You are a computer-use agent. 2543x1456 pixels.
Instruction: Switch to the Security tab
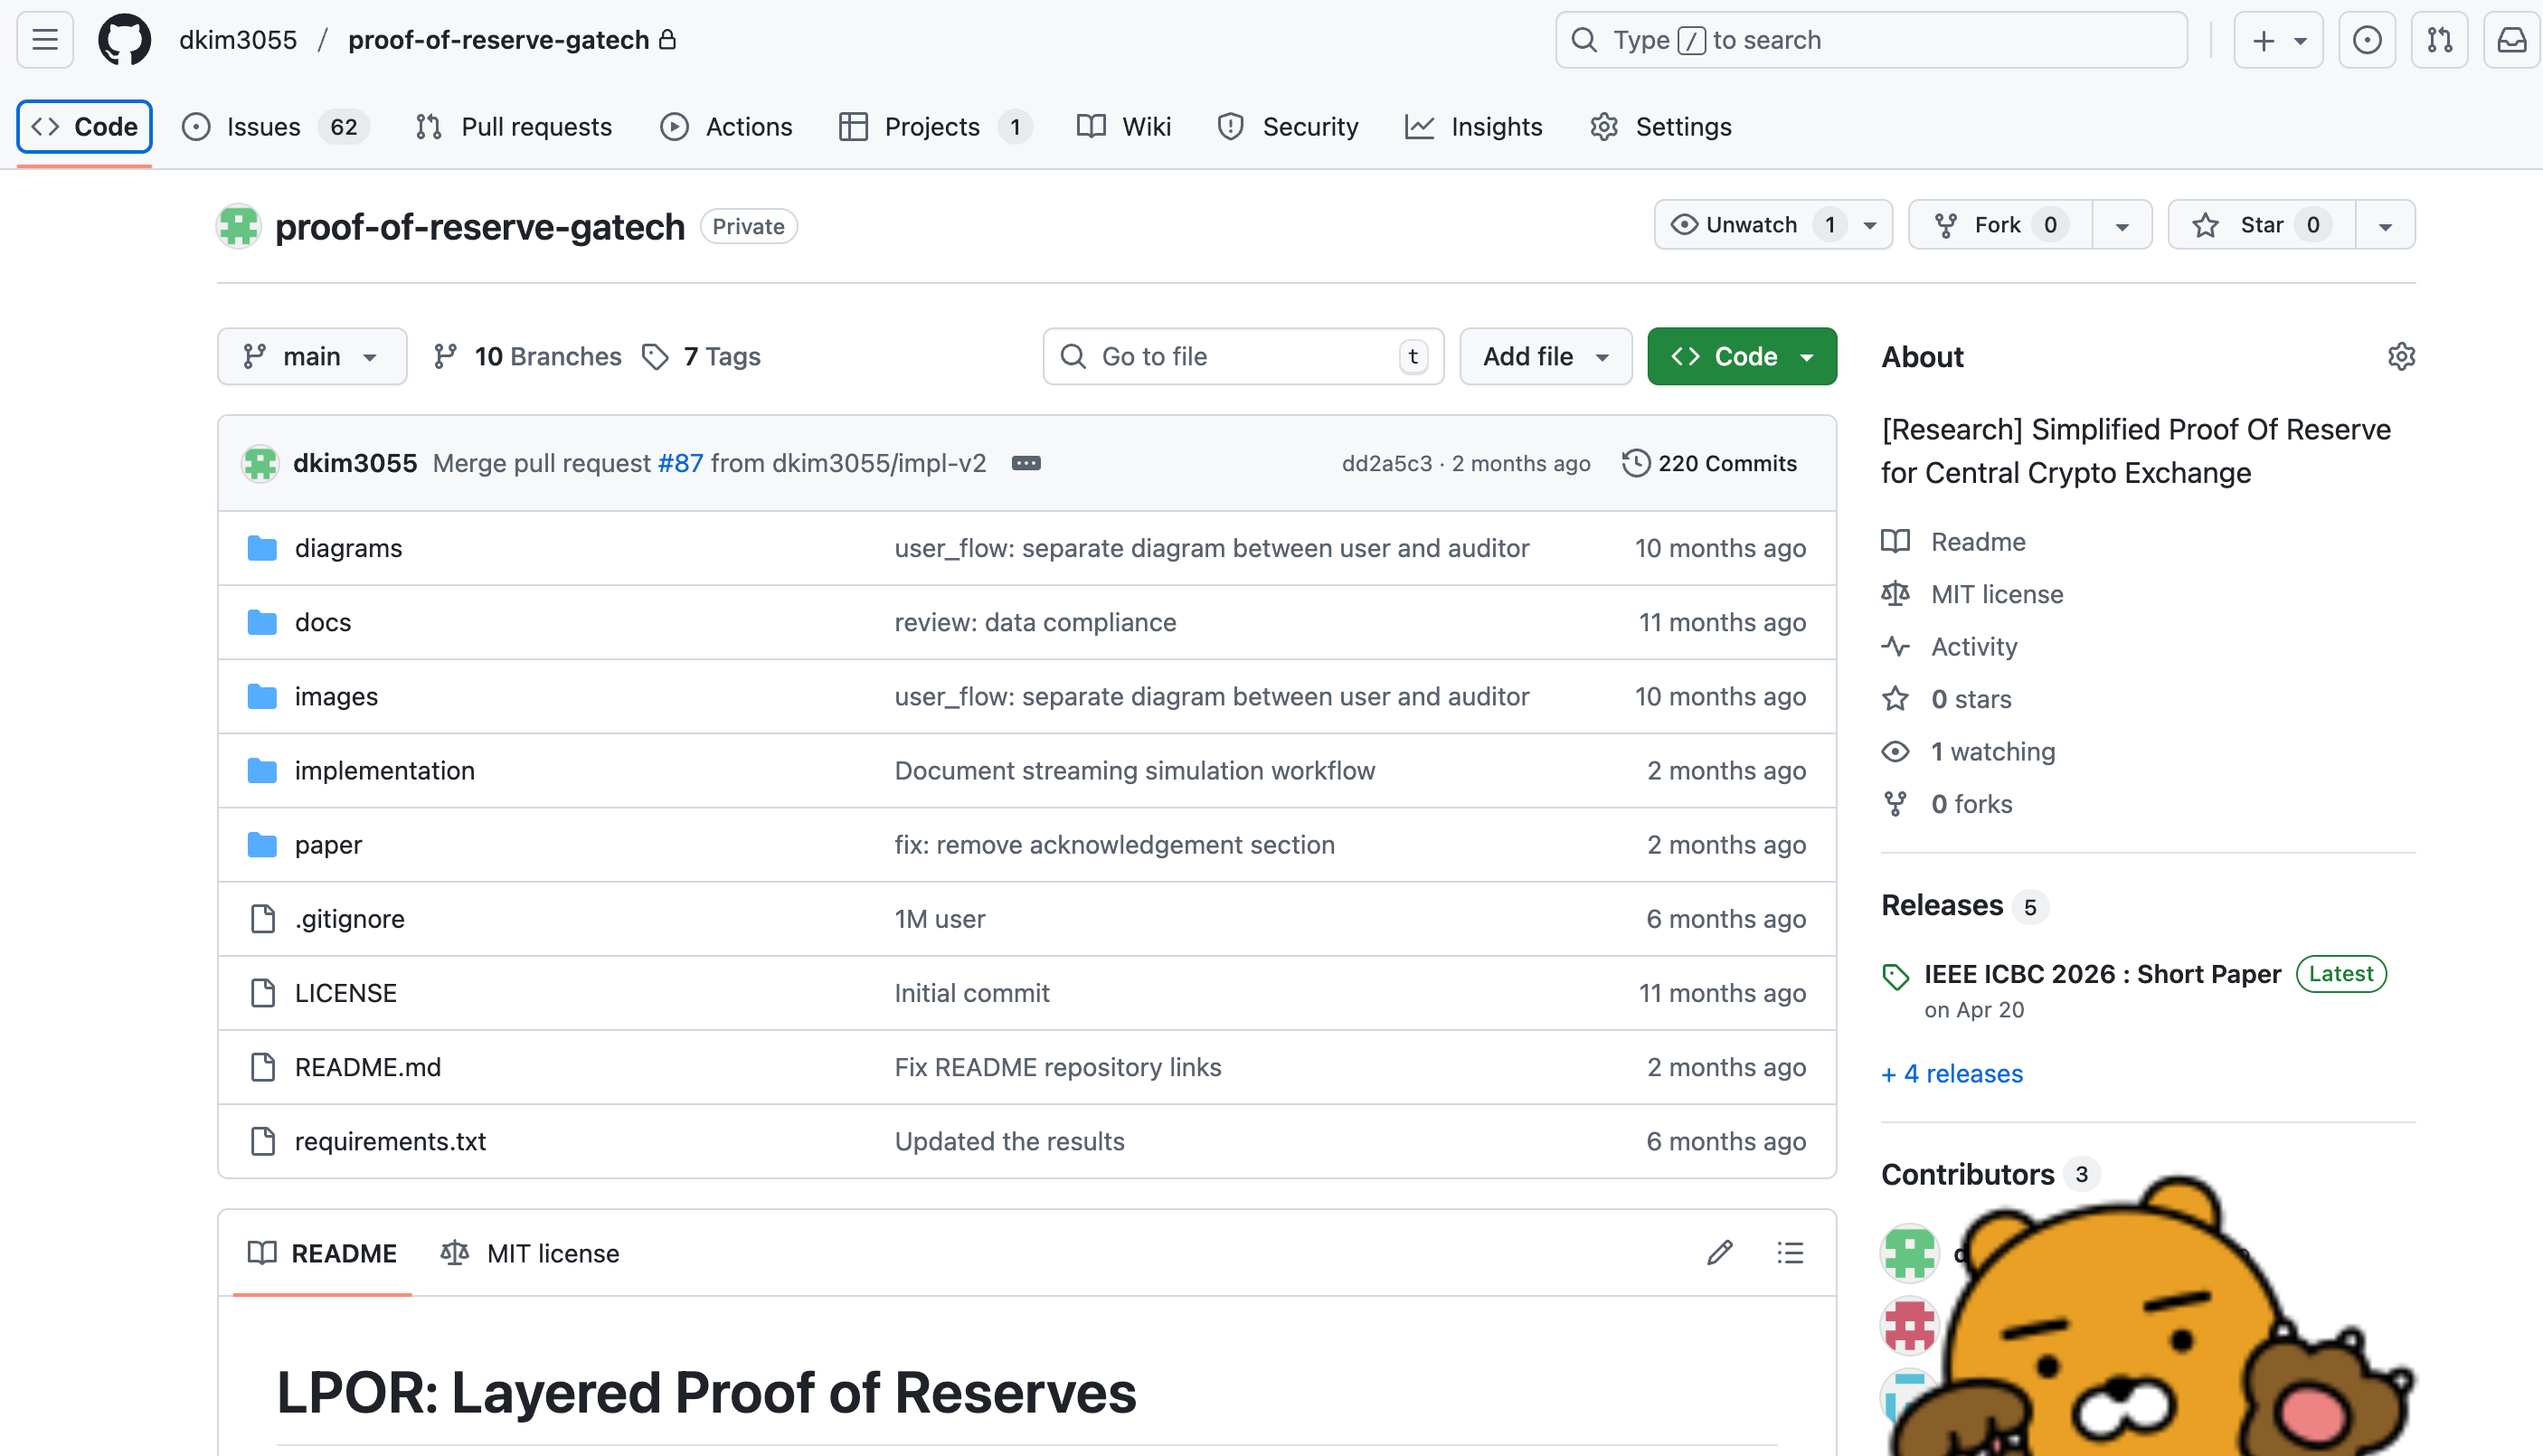pyautogui.click(x=1288, y=127)
